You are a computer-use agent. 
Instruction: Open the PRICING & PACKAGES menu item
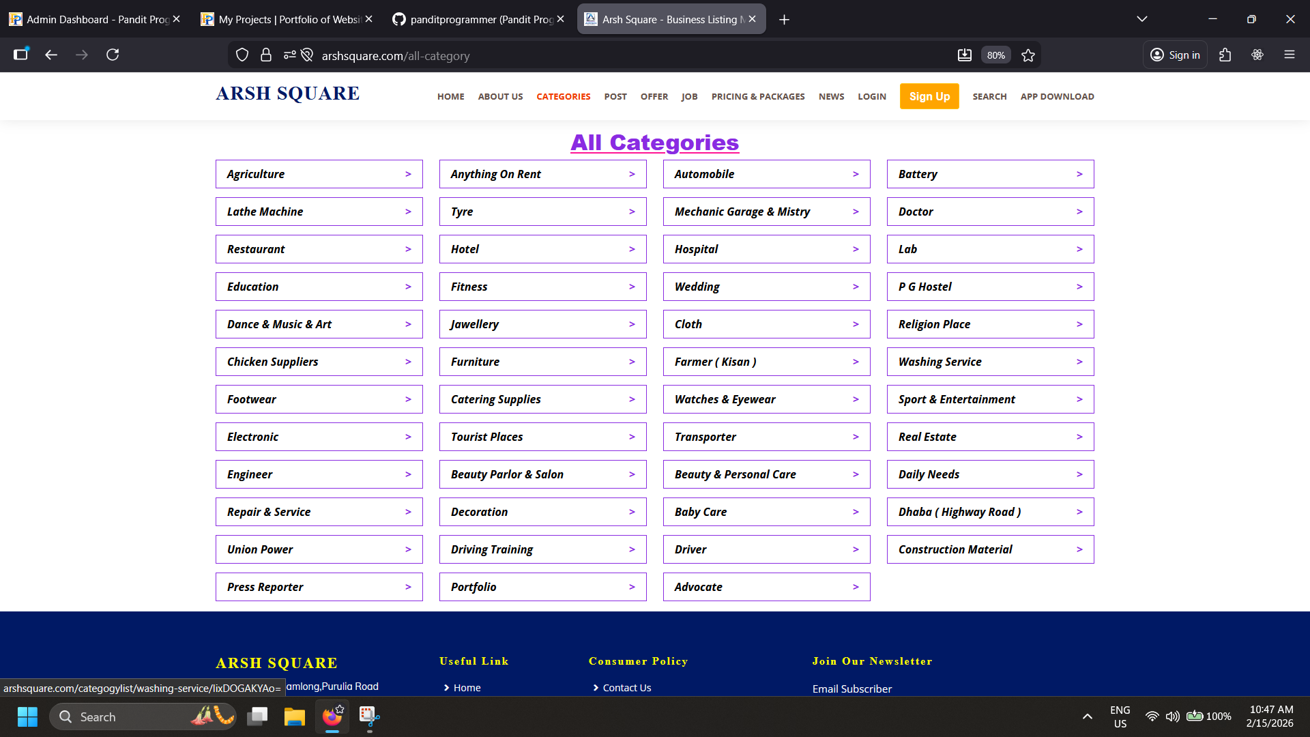pyautogui.click(x=757, y=96)
